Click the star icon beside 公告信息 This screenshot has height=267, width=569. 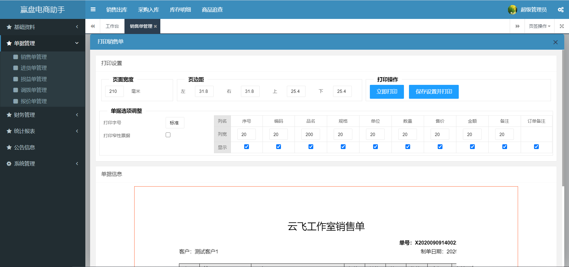pyautogui.click(x=9, y=147)
